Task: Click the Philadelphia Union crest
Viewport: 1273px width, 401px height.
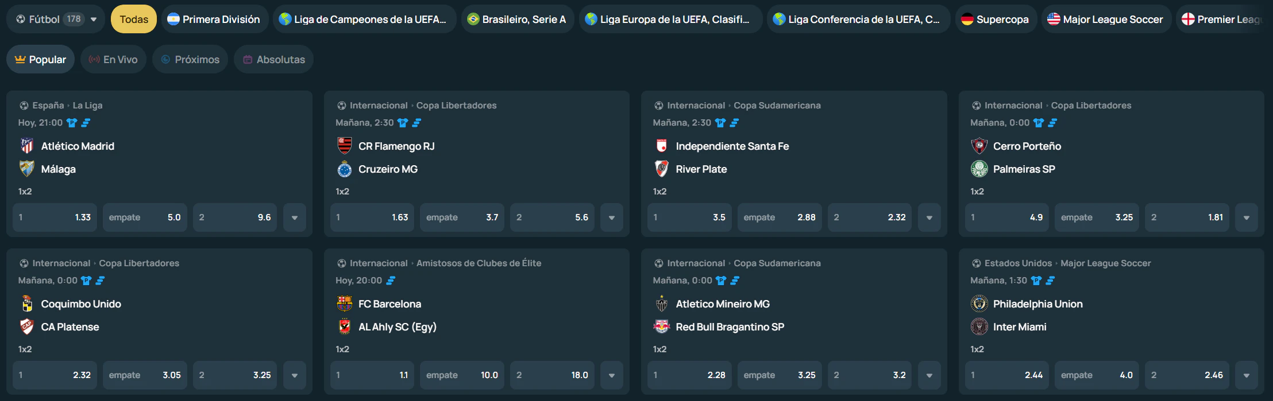Action: point(979,303)
